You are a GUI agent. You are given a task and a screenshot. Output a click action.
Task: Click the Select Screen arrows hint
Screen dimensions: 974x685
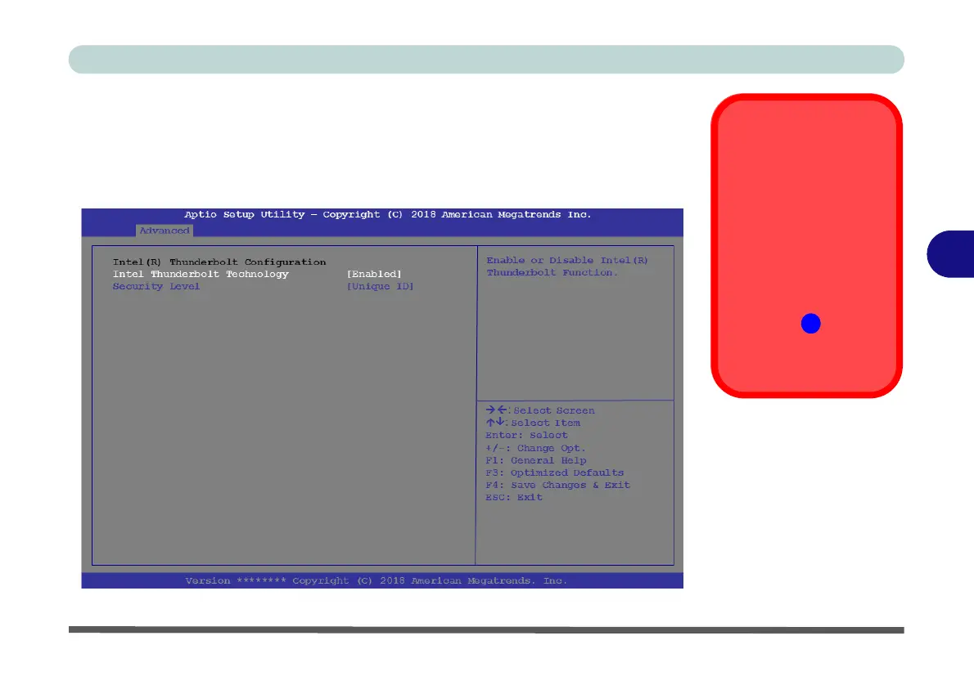(x=540, y=410)
